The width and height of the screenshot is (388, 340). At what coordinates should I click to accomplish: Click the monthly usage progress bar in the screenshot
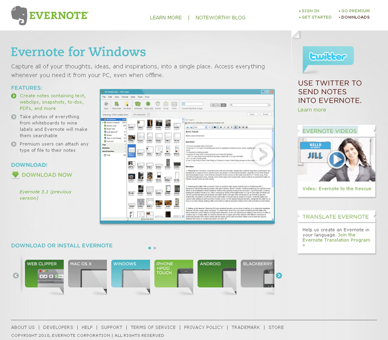[x=192, y=104]
